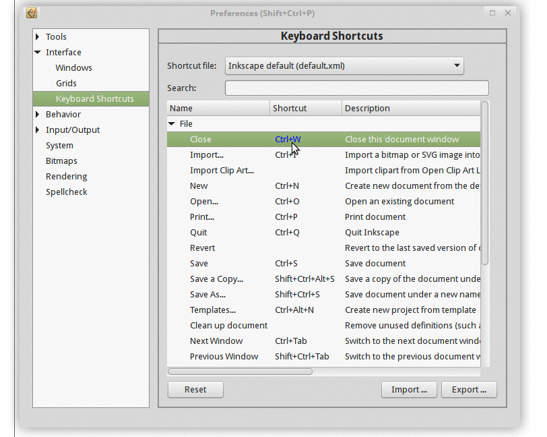Select Bitmaps in the sidebar
Screen dimensions: 547x437
[x=61, y=161]
